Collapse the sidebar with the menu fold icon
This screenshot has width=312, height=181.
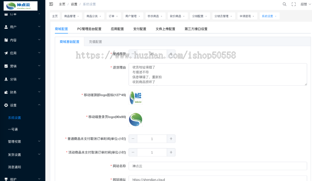click(x=51, y=4)
